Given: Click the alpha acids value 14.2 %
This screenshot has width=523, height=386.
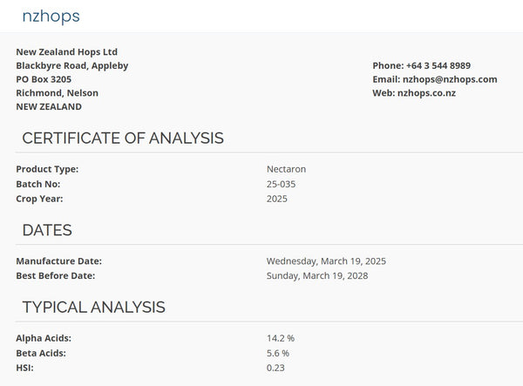Looking at the screenshot, I should [x=281, y=338].
